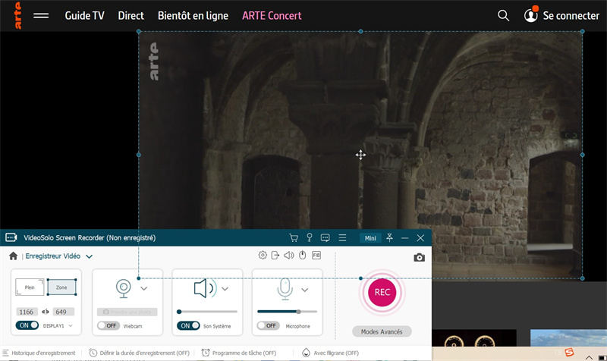Click the watermark droplet icon
Screen dimensions: 607x361
pyautogui.click(x=306, y=353)
